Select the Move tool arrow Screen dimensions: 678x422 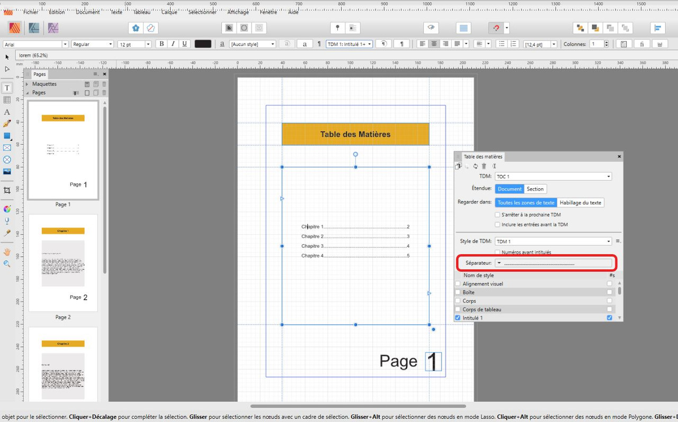tap(7, 57)
